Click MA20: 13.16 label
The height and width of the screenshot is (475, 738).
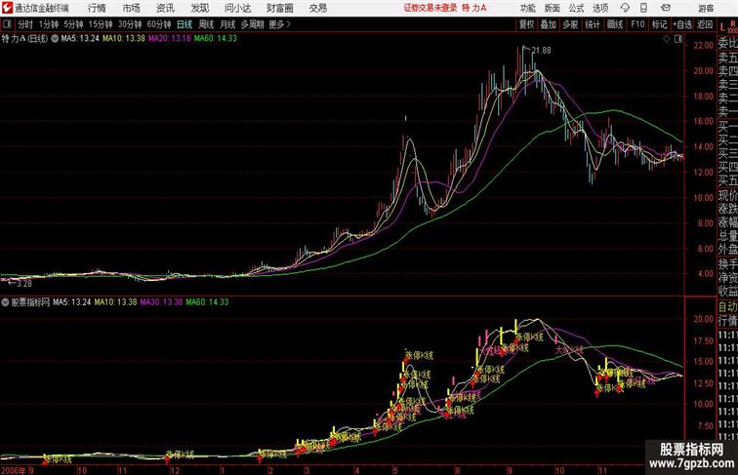click(x=170, y=39)
